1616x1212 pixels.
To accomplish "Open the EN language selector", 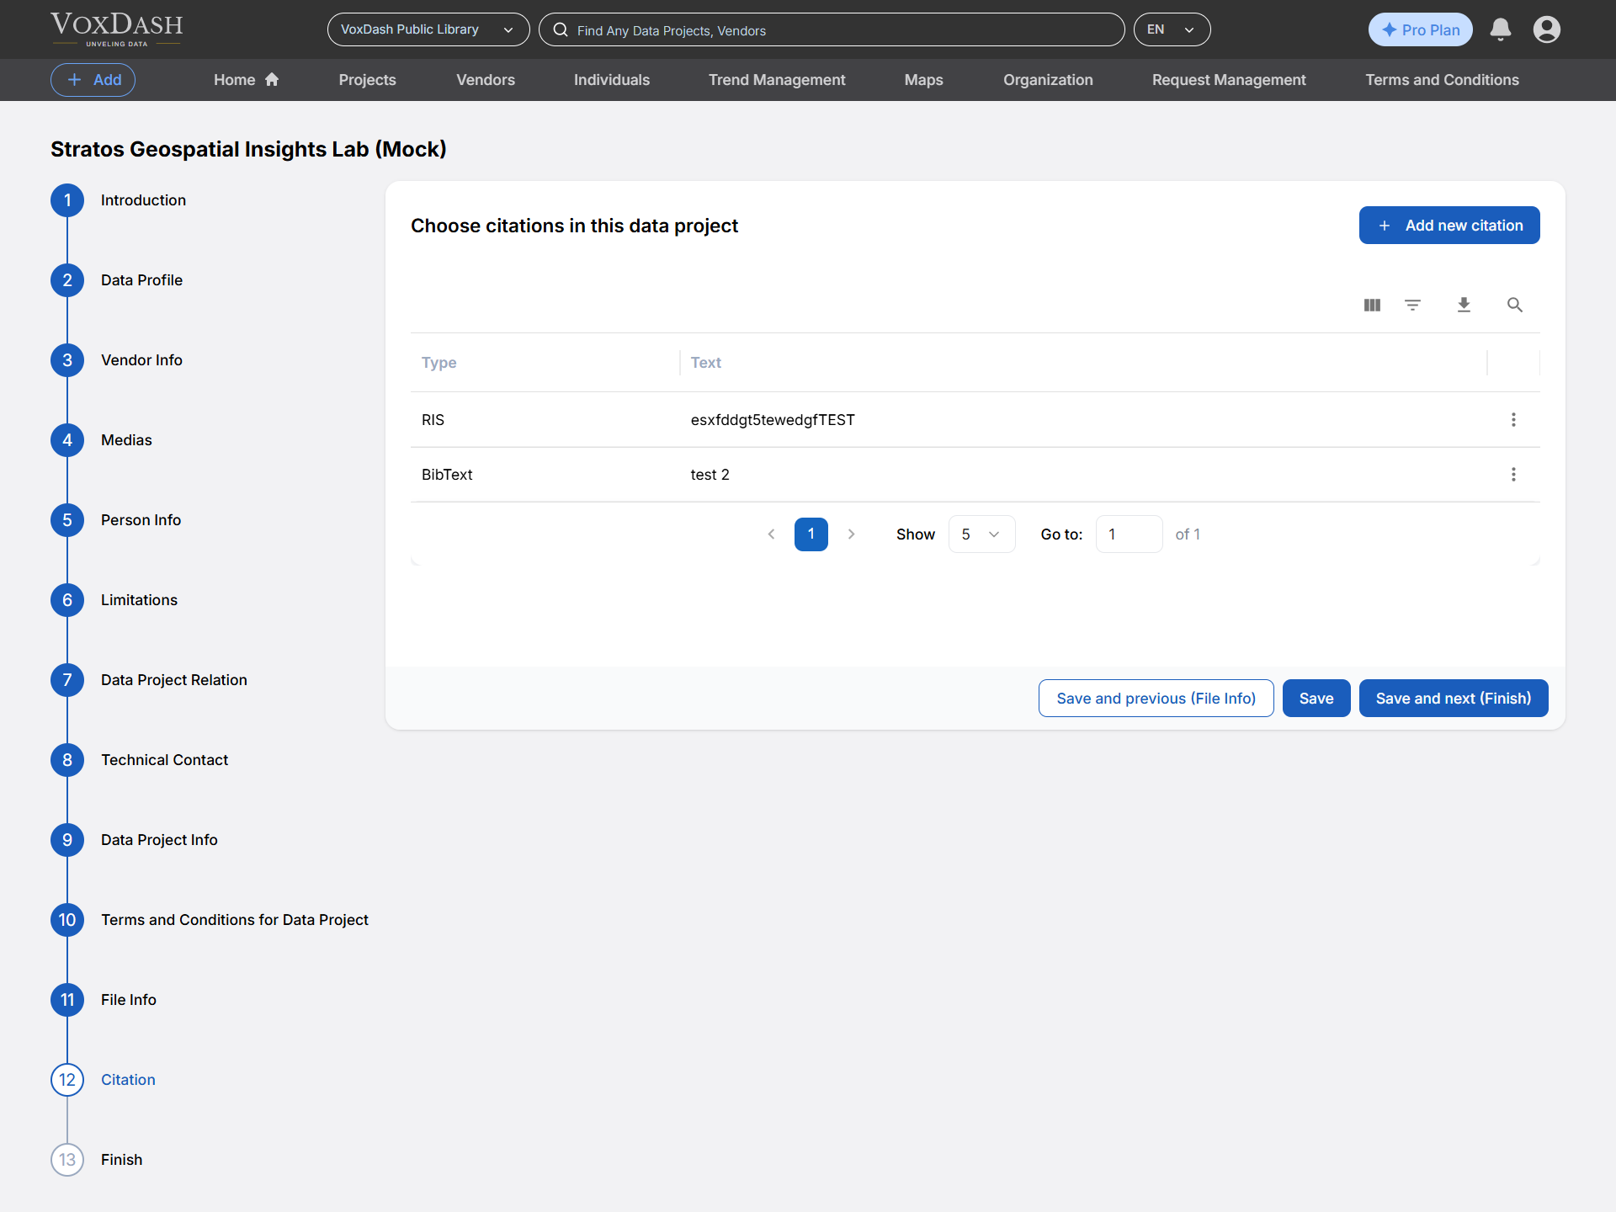I will pos(1171,29).
